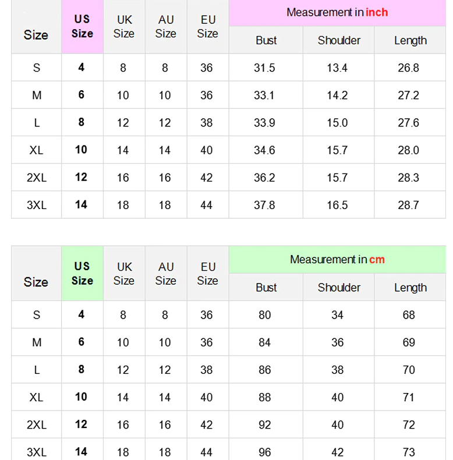Click the 42 shoulder value in cm table
Viewport: 453px width, 460px height.
click(338, 452)
